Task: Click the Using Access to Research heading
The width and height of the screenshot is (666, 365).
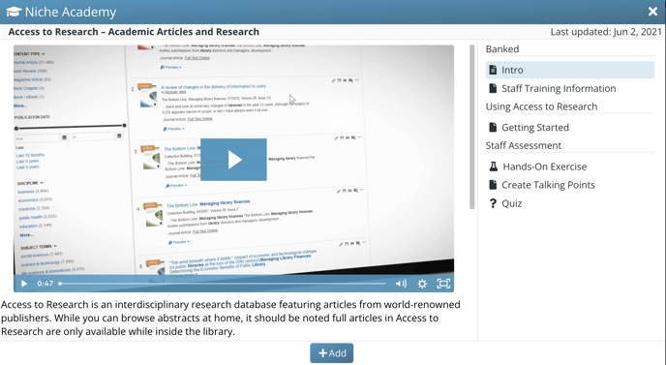Action: point(541,106)
